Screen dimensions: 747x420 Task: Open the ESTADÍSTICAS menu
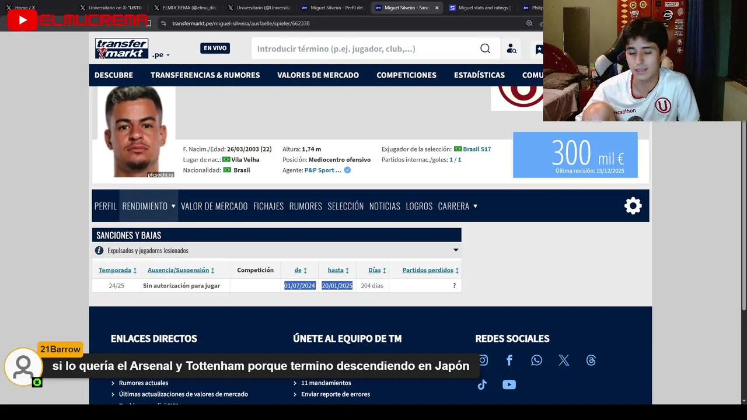(x=479, y=75)
